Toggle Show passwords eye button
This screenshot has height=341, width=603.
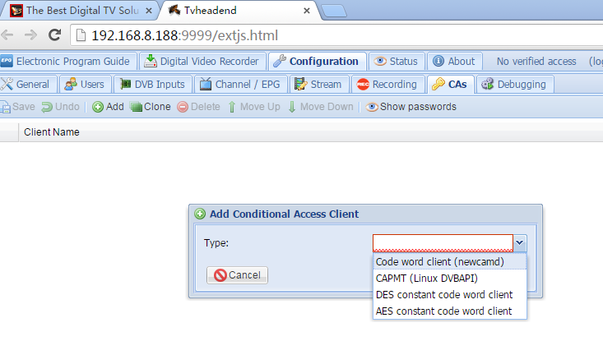click(411, 107)
